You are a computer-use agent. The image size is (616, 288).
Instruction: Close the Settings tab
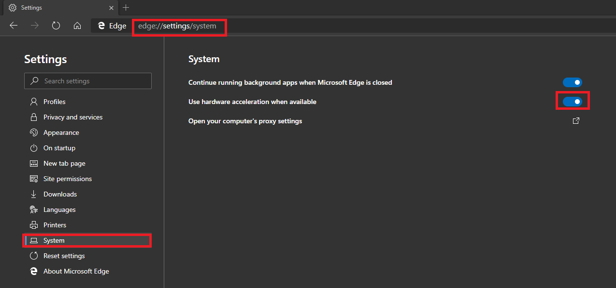[x=112, y=8]
